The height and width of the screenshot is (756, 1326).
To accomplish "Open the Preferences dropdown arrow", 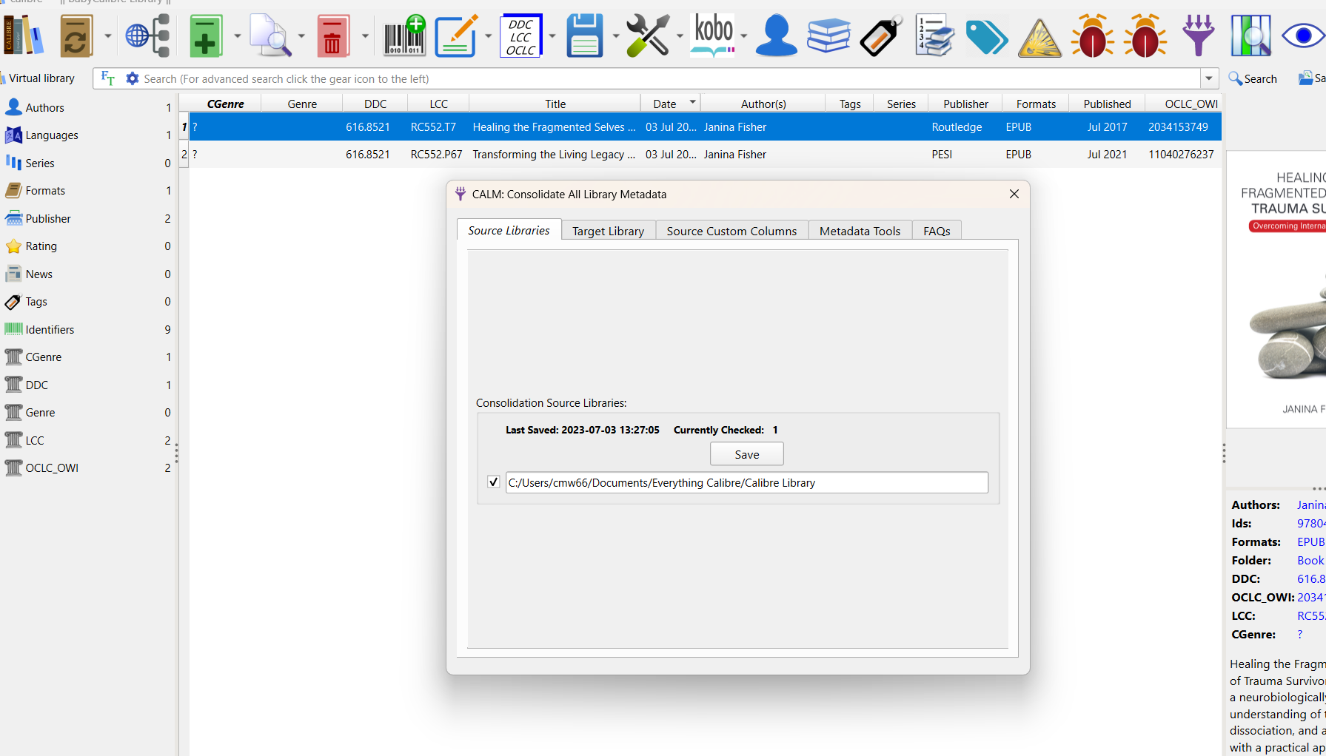I will (680, 36).
